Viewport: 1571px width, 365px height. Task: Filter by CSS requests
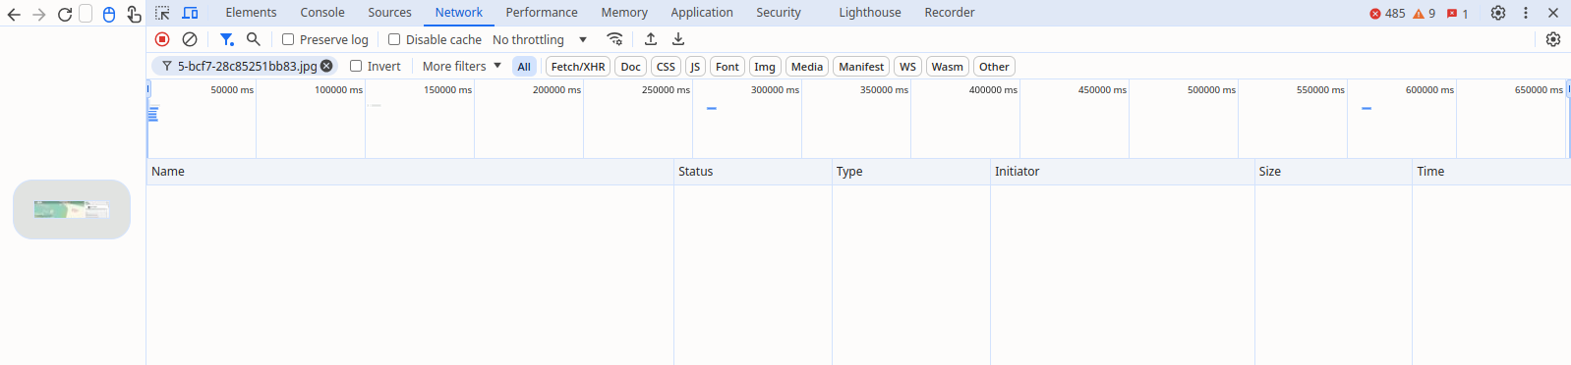[x=666, y=67]
